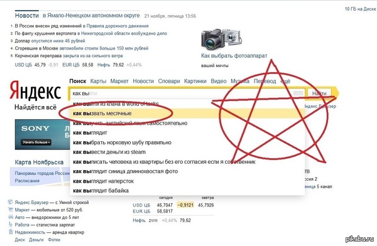Click the Yandex logo

click(x=35, y=90)
